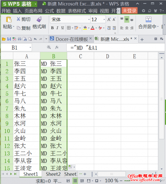Redo action arrow

(x=40, y=39)
